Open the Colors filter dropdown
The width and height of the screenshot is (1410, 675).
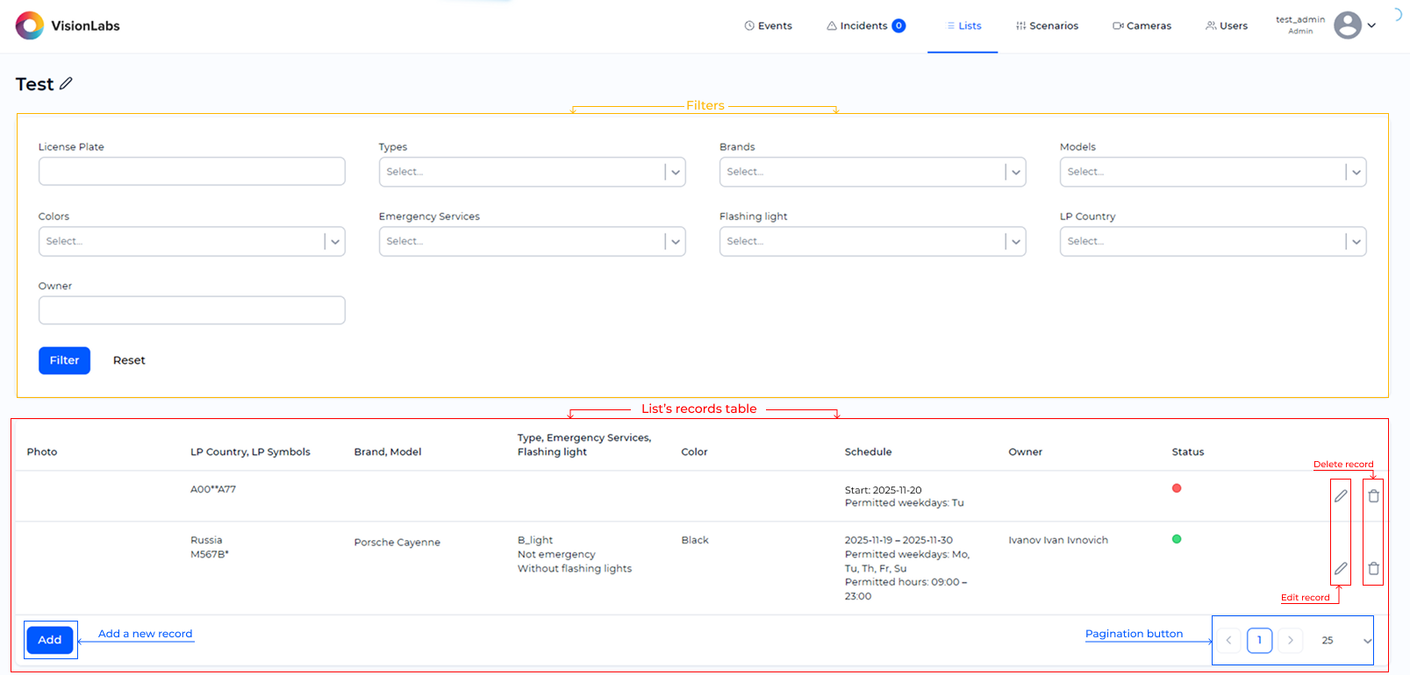[x=191, y=241]
